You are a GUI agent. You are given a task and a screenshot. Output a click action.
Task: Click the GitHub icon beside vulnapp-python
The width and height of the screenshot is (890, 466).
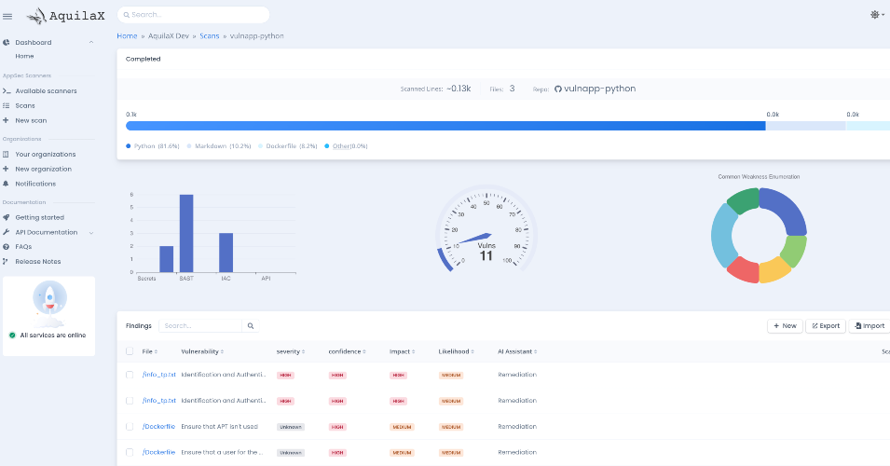point(558,89)
